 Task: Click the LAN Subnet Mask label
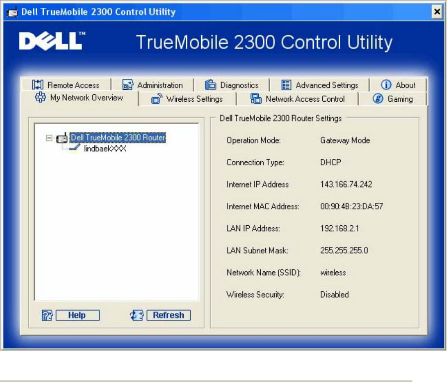coord(257,251)
